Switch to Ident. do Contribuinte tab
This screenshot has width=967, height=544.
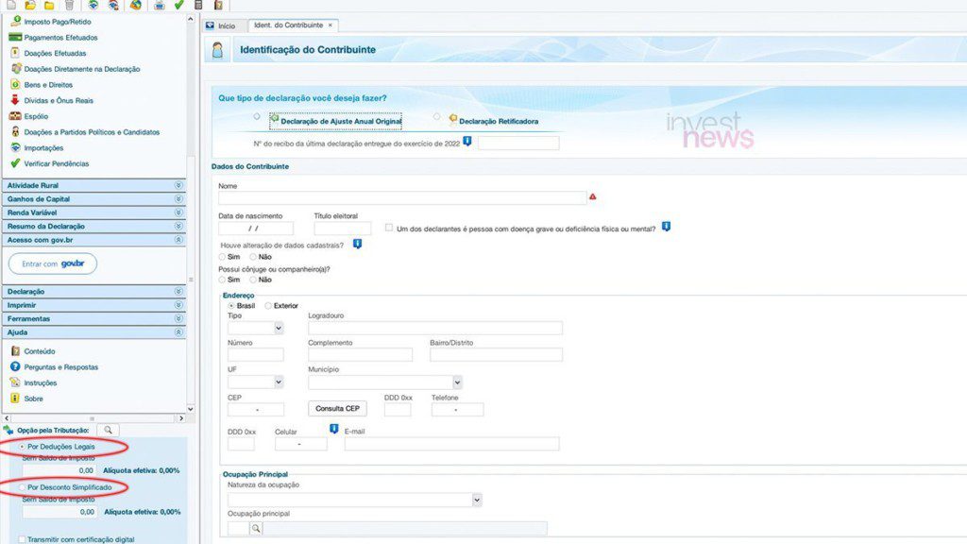(x=289, y=25)
